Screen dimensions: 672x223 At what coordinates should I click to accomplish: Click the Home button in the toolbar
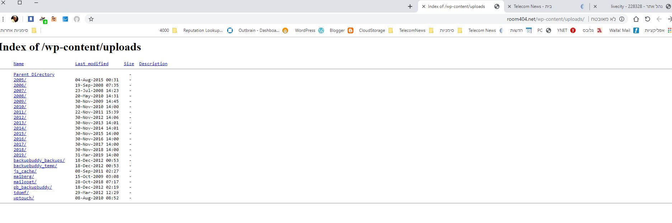point(636,19)
